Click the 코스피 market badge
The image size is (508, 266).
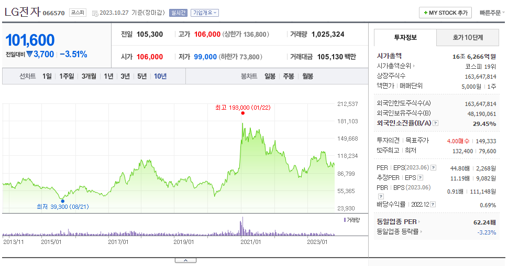point(78,13)
